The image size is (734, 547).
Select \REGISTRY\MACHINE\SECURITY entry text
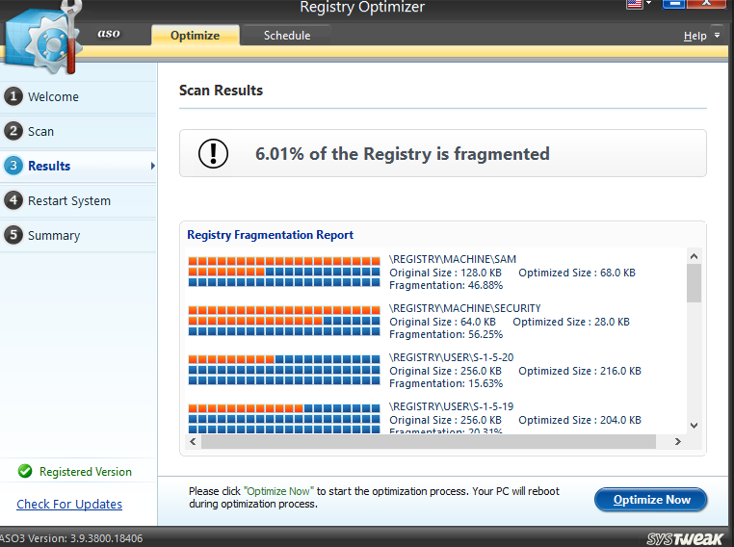(465, 308)
